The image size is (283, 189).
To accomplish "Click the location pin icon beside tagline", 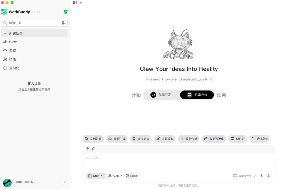I will (211, 79).
